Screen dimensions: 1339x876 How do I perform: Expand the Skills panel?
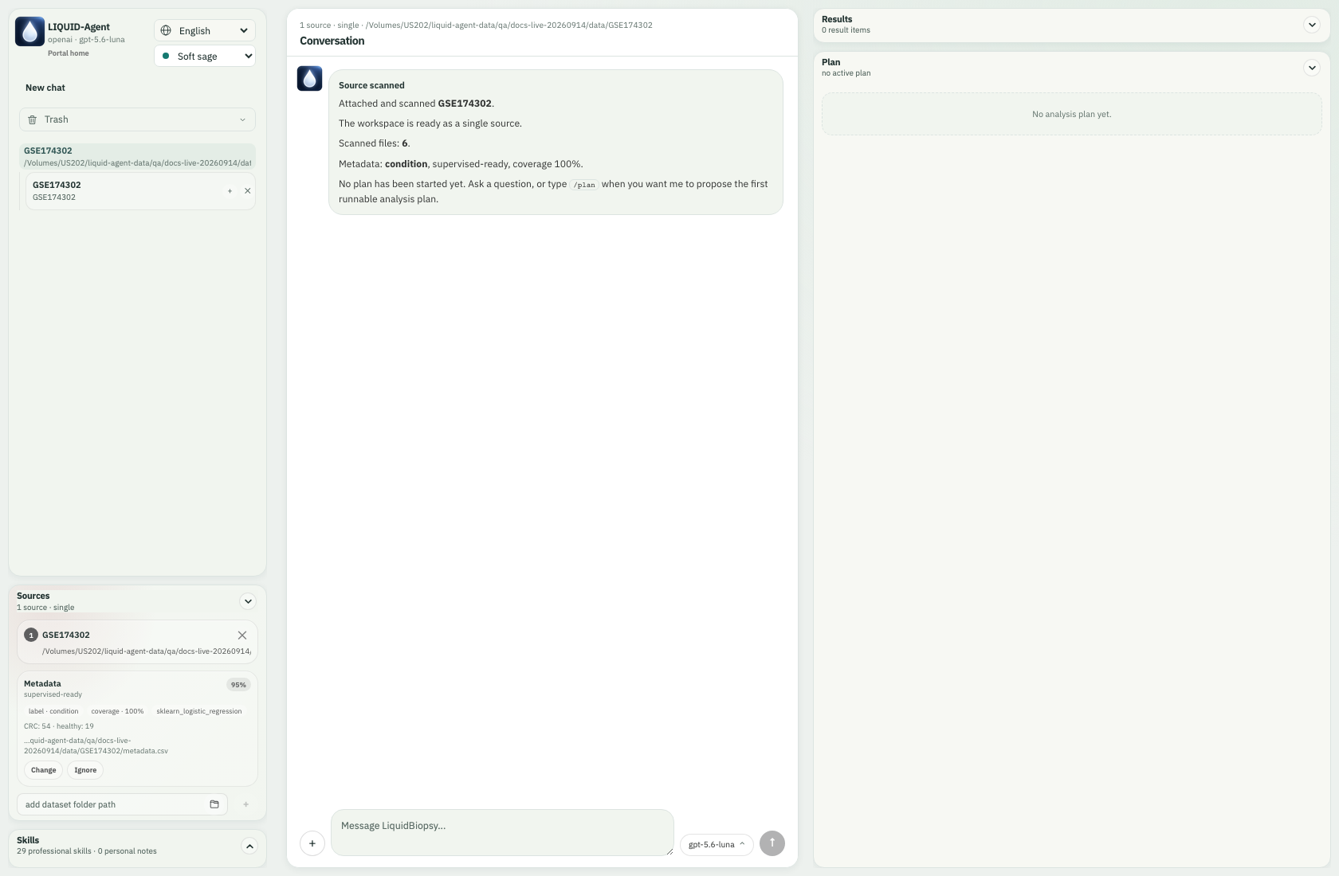(249, 847)
